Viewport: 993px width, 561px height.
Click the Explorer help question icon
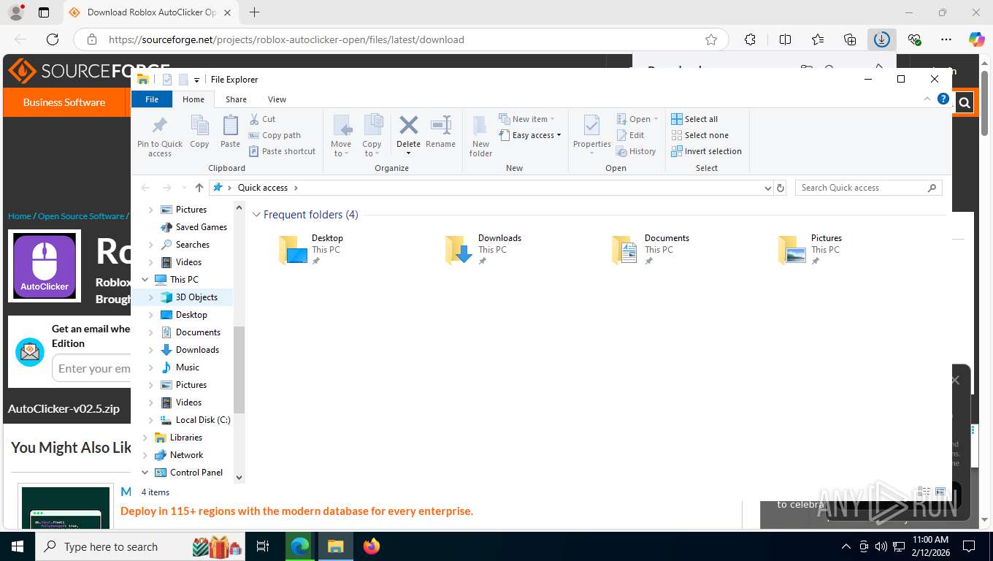pos(943,99)
